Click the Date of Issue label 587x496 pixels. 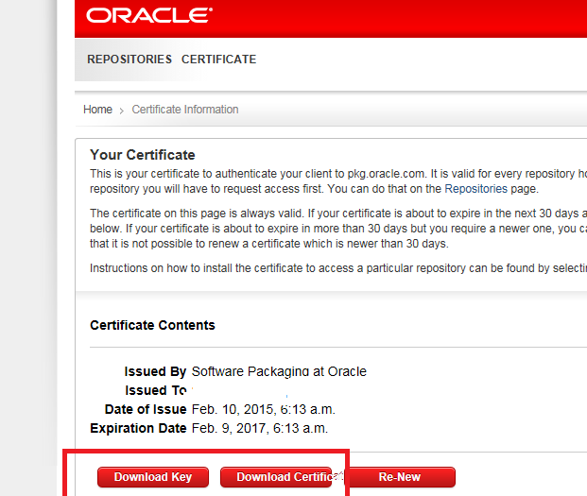coord(146,409)
